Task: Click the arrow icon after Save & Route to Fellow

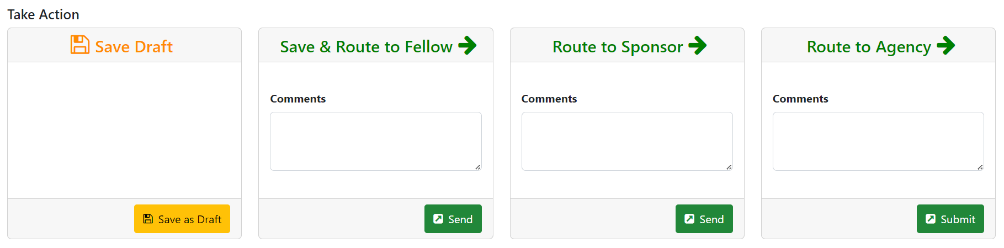Action: tap(467, 45)
